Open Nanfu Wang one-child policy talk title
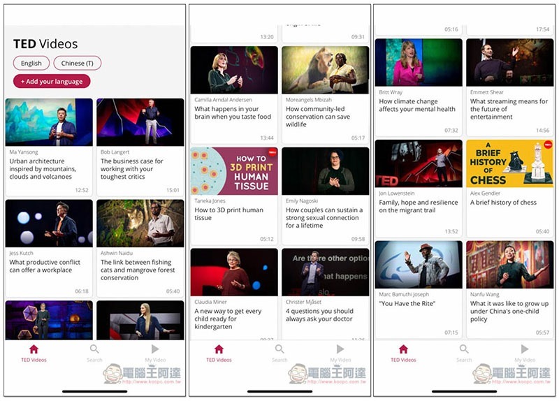 coord(509,312)
